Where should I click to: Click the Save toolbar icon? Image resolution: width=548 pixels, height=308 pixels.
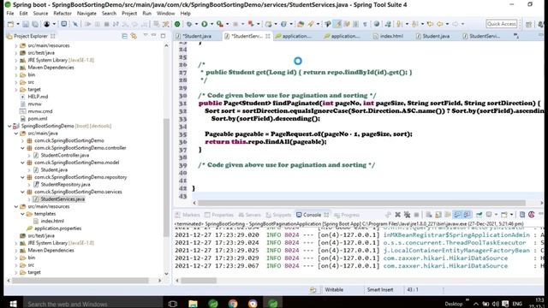point(26,24)
